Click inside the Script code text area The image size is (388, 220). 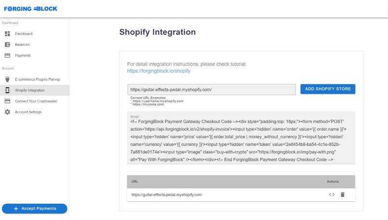(x=241, y=138)
